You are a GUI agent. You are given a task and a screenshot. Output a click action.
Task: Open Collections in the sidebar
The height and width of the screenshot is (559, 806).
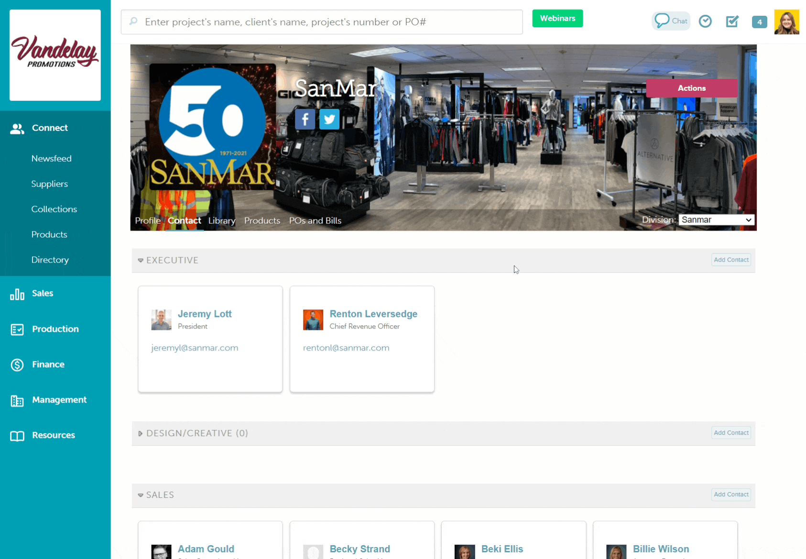click(54, 209)
